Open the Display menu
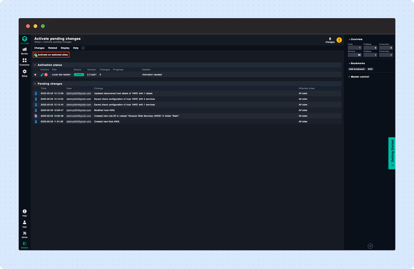The height and width of the screenshot is (269, 414). click(x=65, y=48)
